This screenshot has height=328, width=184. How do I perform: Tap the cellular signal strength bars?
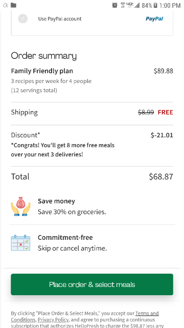[x=137, y=6]
